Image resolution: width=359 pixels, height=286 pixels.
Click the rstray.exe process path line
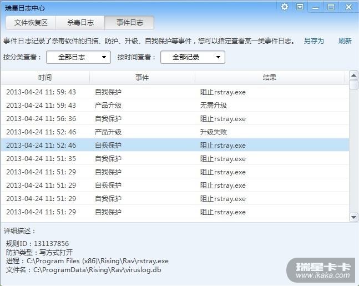(x=87, y=261)
